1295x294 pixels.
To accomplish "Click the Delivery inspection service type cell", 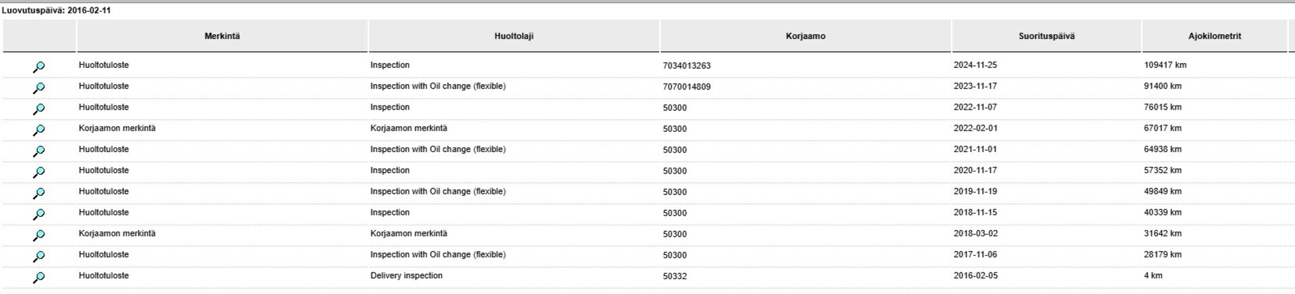I will coord(406,276).
